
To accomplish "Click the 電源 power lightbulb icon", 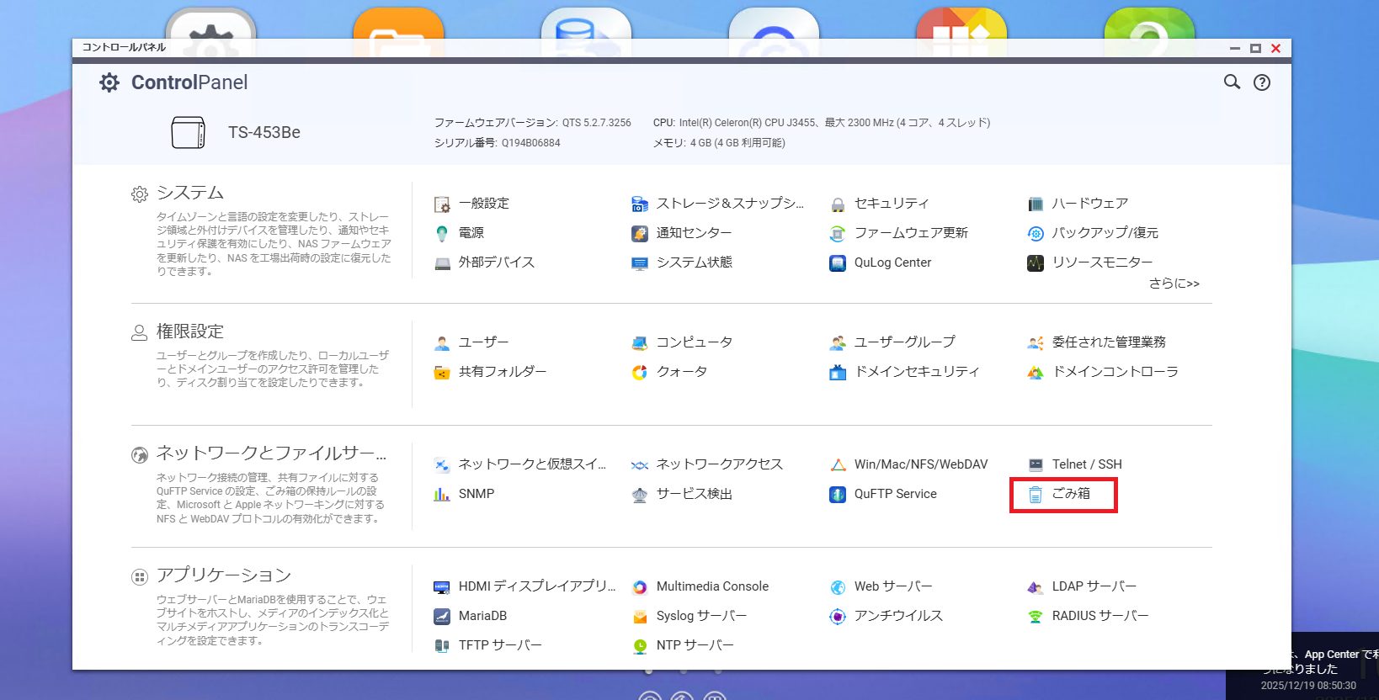I will [442, 233].
